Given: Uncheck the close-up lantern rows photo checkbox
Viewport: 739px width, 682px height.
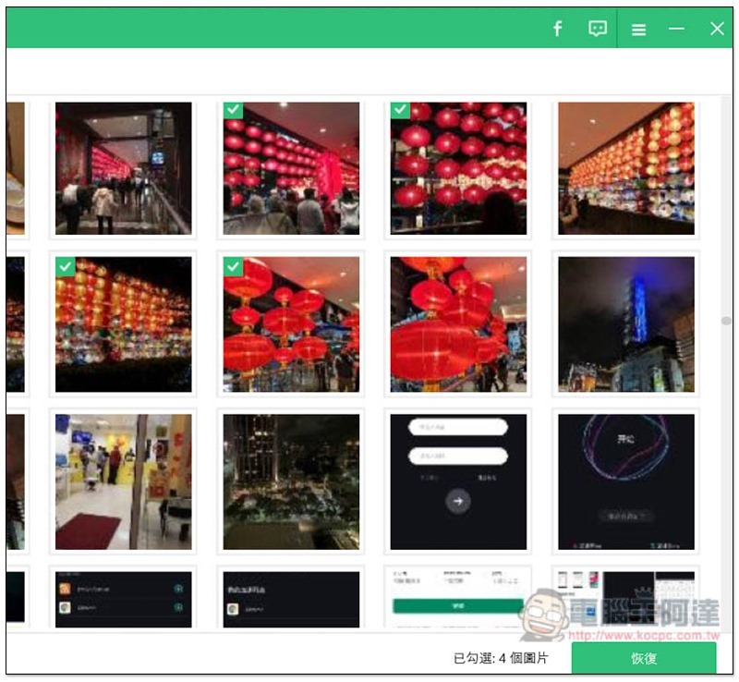Looking at the screenshot, I should (400, 110).
